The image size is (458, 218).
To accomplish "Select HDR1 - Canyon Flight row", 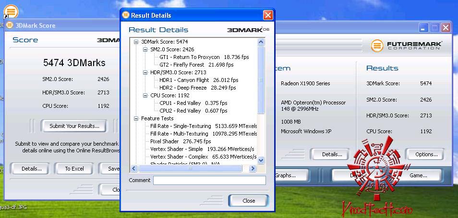I will pyautogui.click(x=199, y=80).
